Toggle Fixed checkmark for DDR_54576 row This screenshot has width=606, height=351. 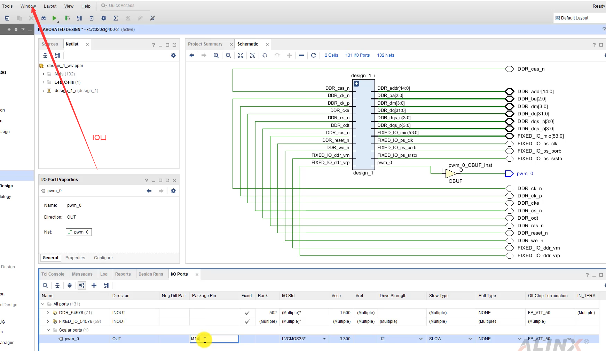click(x=247, y=313)
